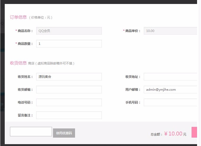Click the 总金额 label
The height and width of the screenshot is (146, 201).
tap(156, 134)
